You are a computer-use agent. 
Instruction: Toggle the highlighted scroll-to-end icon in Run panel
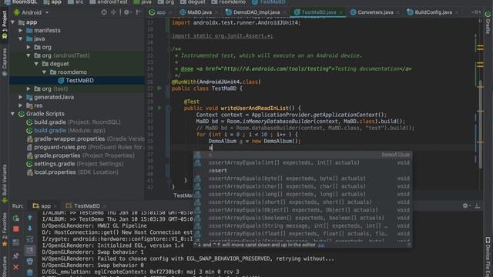tap(30, 250)
